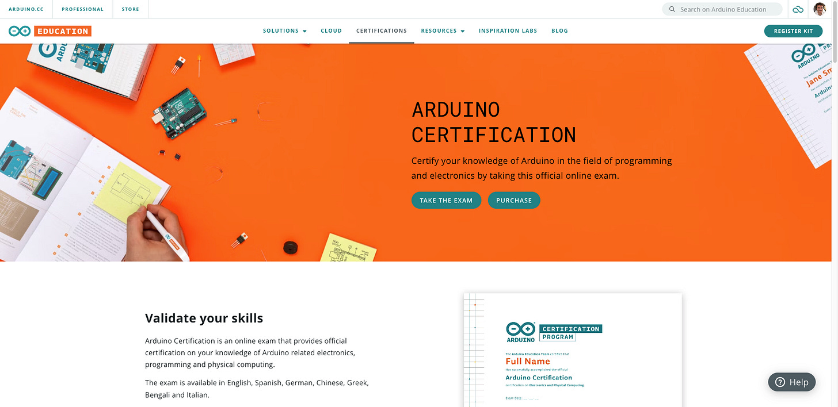
Task: Click the Help question mark icon
Action: (780, 382)
